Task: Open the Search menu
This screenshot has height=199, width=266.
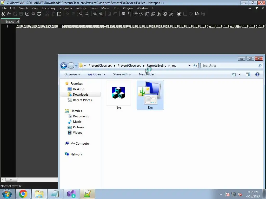Action: pos(23,8)
